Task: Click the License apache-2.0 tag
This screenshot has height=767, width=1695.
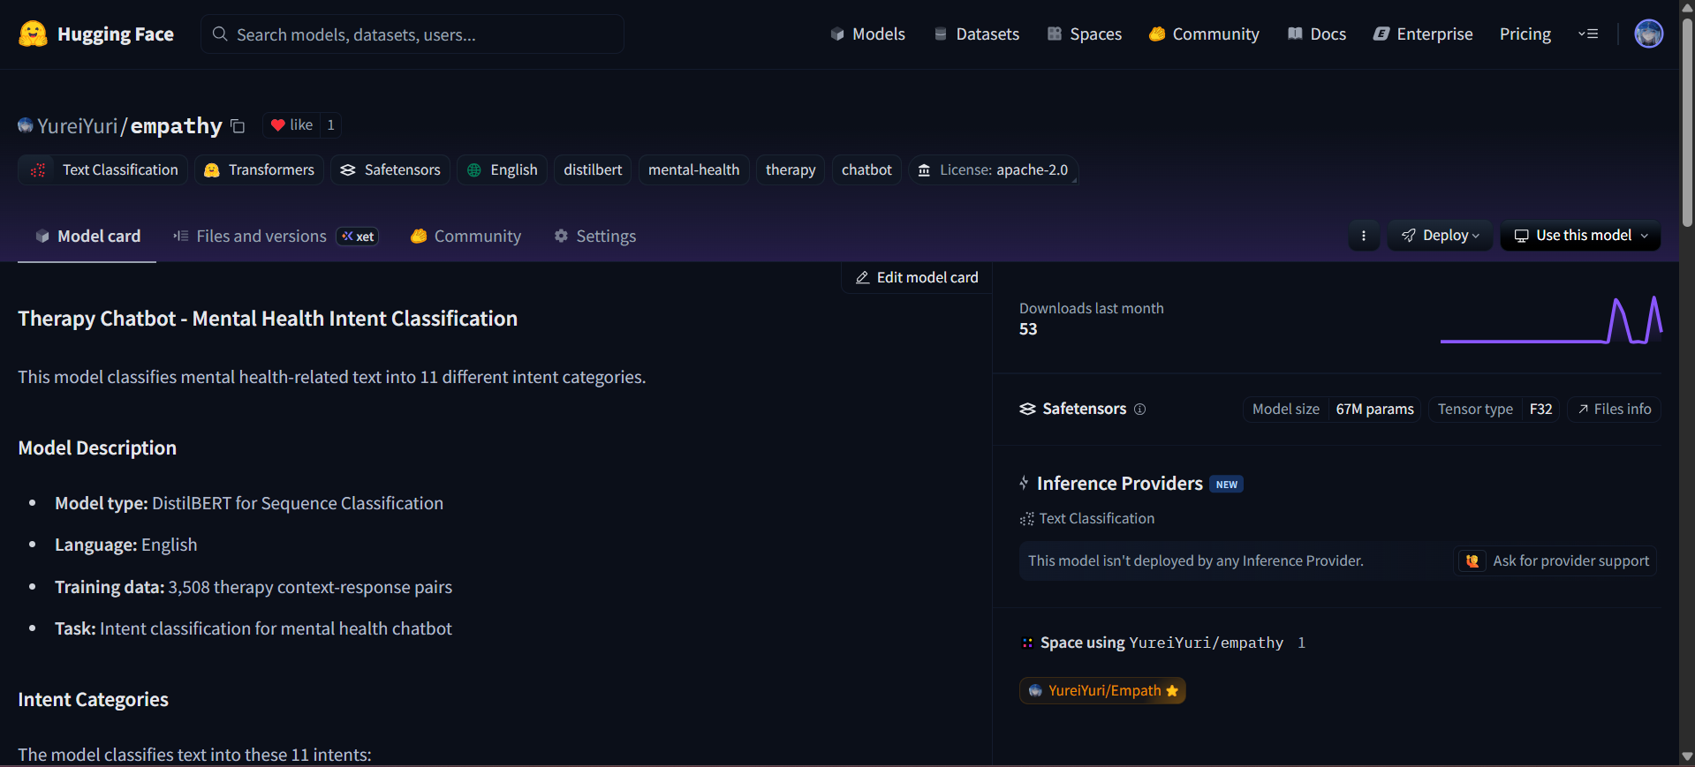Action: [993, 169]
